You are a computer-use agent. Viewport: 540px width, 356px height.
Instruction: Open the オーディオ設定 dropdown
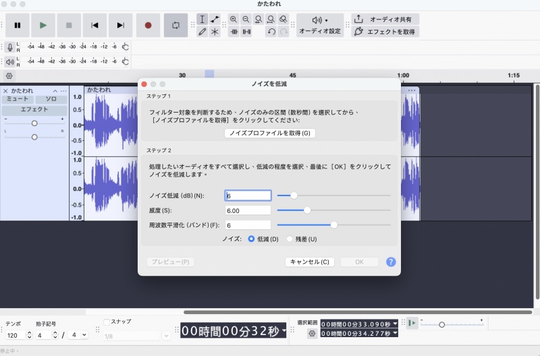(x=320, y=25)
